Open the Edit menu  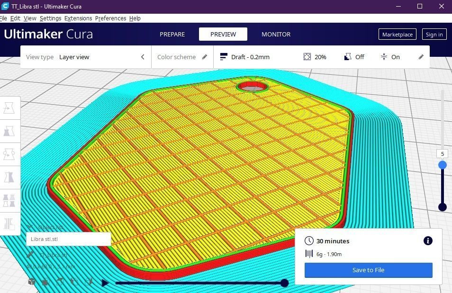tap(15, 18)
